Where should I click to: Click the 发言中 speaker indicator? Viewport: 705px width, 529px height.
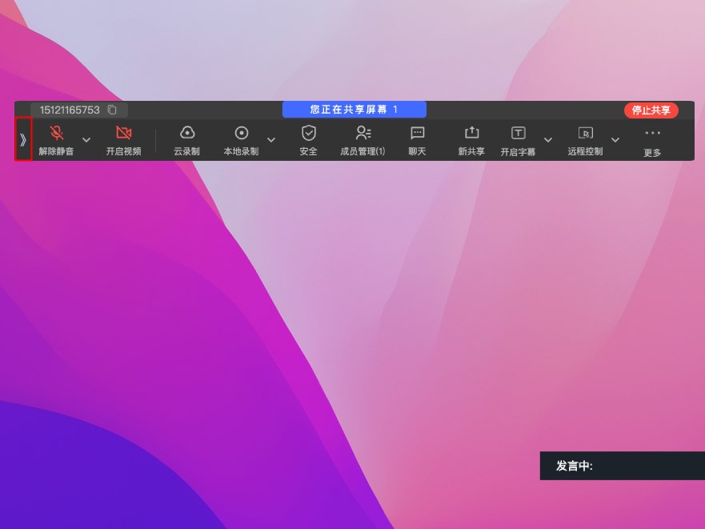(623, 466)
